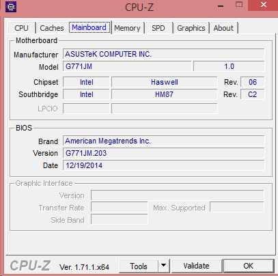
Task: Click the BIOS date 12/19/2014 field
Action: pyautogui.click(x=164, y=165)
